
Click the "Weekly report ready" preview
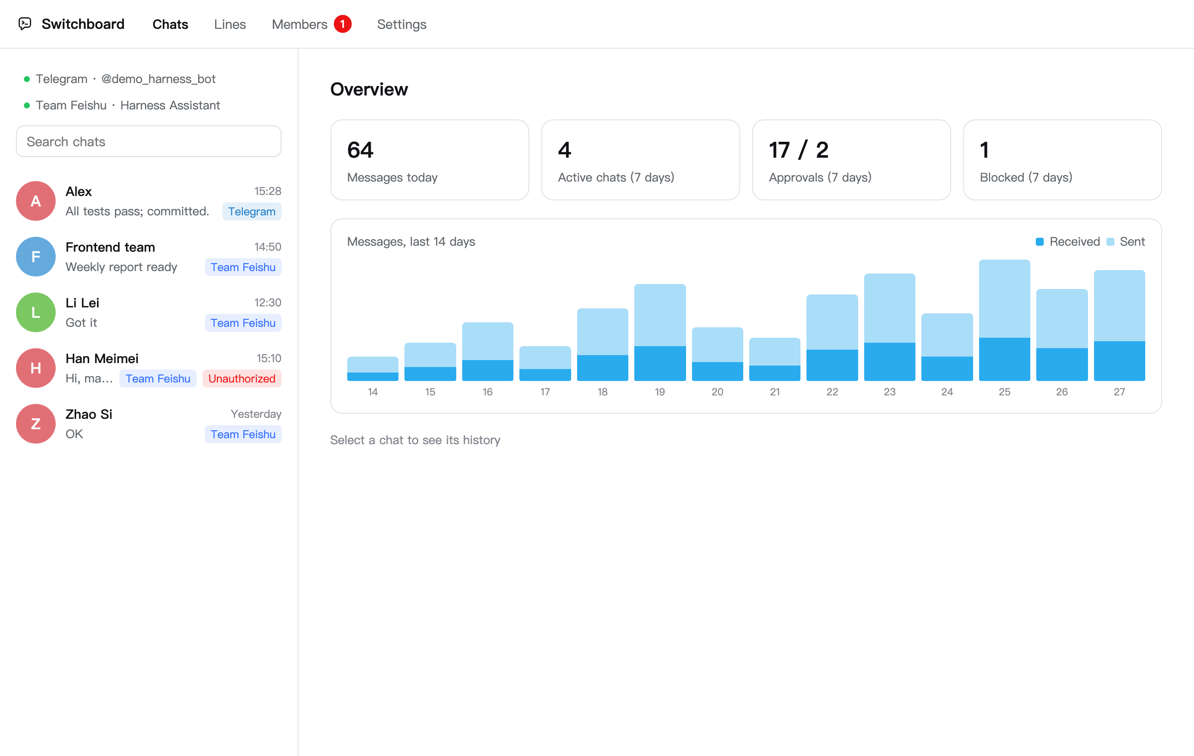(x=121, y=267)
